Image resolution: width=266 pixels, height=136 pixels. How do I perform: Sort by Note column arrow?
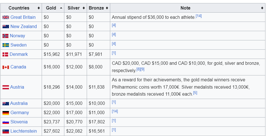pyautogui.click(x=262, y=8)
